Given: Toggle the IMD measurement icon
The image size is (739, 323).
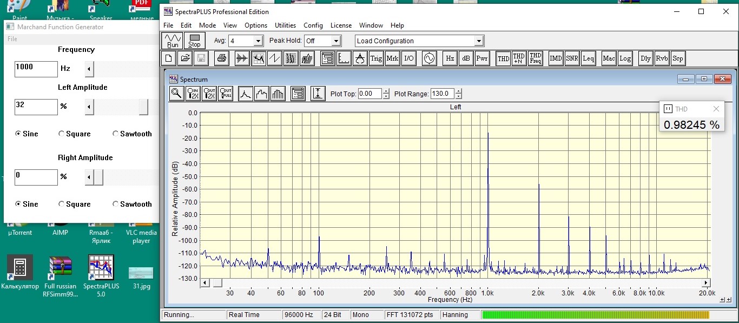Looking at the screenshot, I should click(556, 58).
